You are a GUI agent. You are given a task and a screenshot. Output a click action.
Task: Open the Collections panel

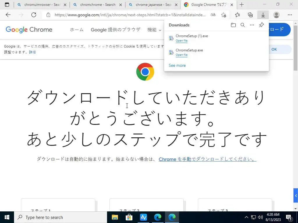[x=250, y=15]
